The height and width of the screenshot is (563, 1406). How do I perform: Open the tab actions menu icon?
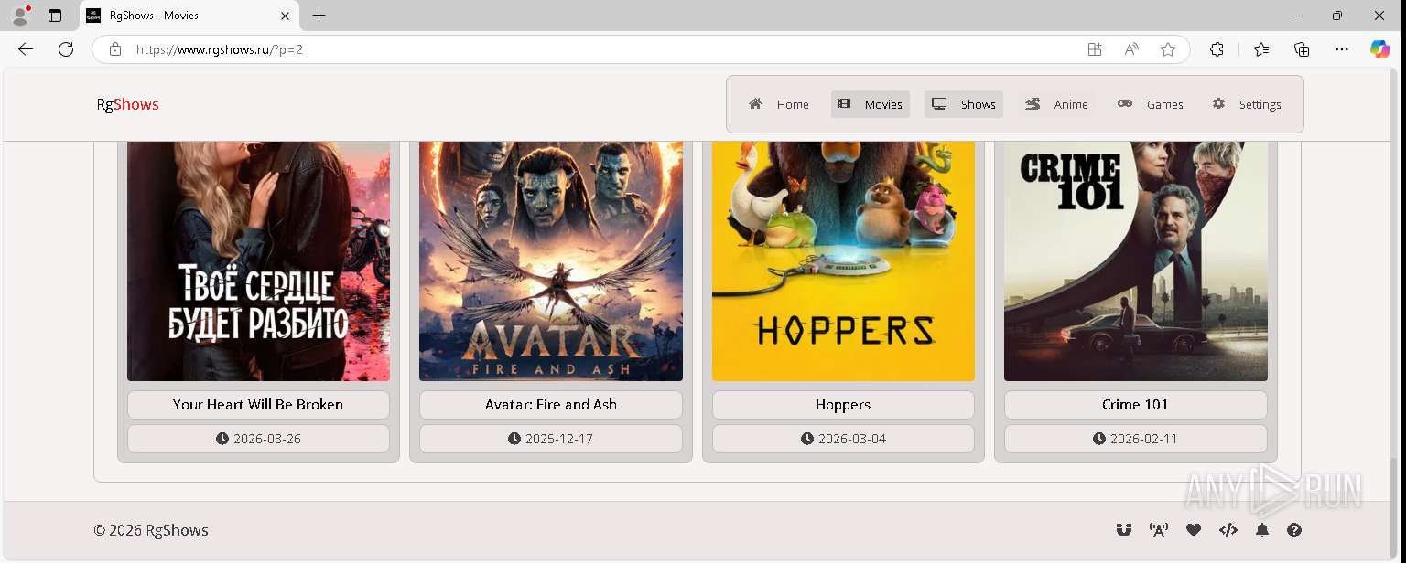tap(55, 16)
